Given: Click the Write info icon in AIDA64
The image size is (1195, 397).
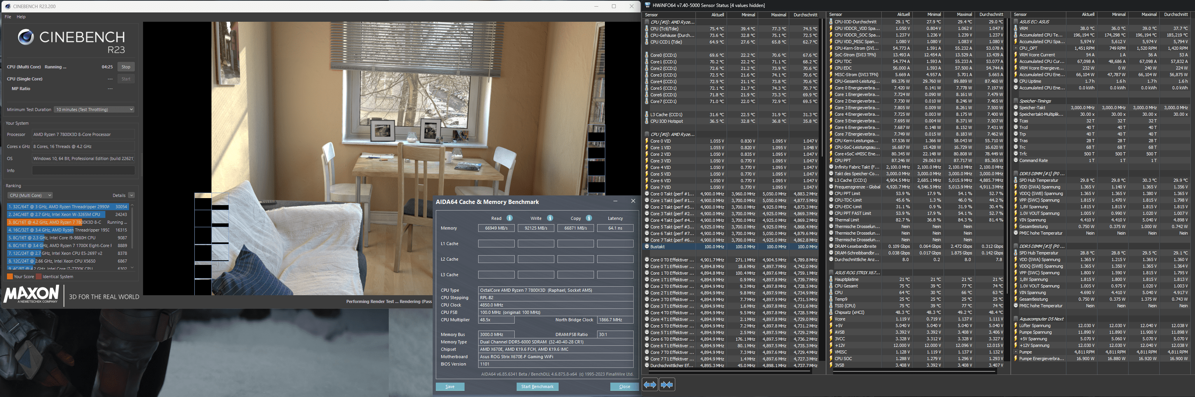Looking at the screenshot, I should pos(550,218).
